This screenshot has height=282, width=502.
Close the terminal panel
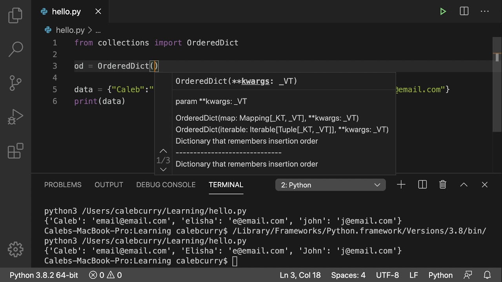click(x=485, y=185)
